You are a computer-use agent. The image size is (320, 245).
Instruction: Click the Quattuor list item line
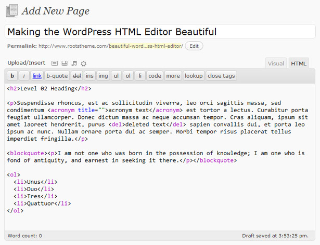point(42,203)
